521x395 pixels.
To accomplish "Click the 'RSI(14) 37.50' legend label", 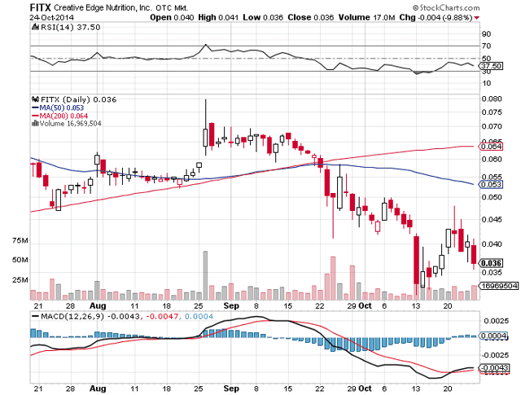I will click(71, 27).
